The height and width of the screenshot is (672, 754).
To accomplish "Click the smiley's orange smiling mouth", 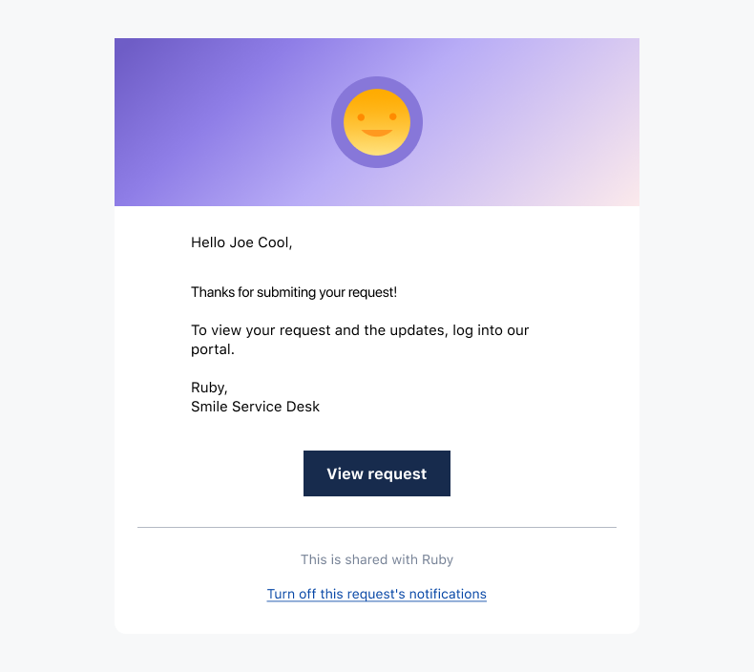I will [x=376, y=133].
